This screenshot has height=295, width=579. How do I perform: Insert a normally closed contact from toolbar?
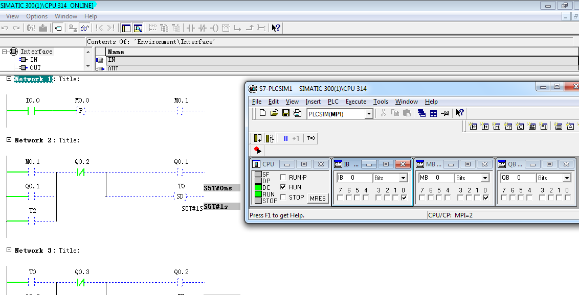203,28
